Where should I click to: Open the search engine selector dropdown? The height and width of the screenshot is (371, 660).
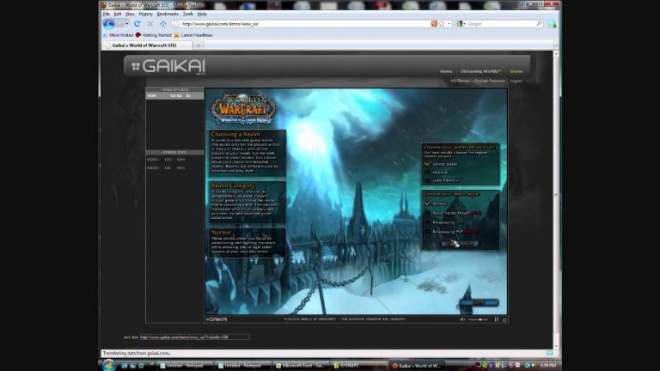click(x=461, y=24)
